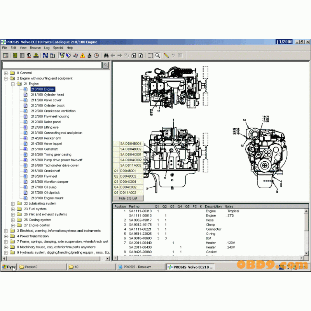Click the Description column header

[x=213, y=206]
